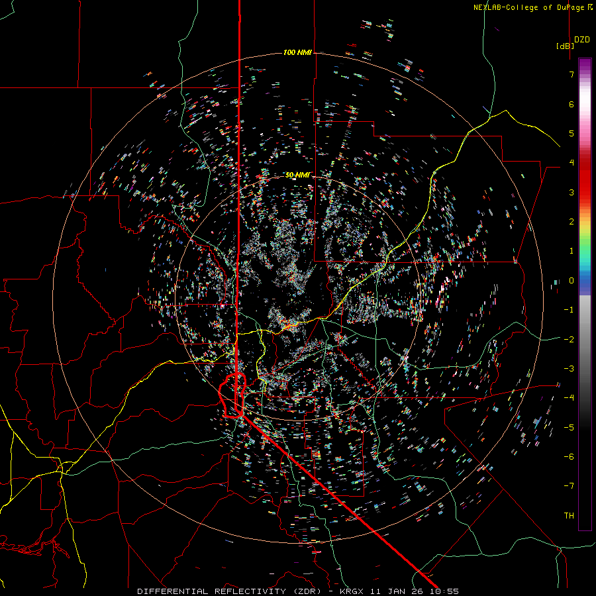This screenshot has height=596, width=596.
Task: Click the 3 dB tick label on the scale
Action: click(571, 192)
